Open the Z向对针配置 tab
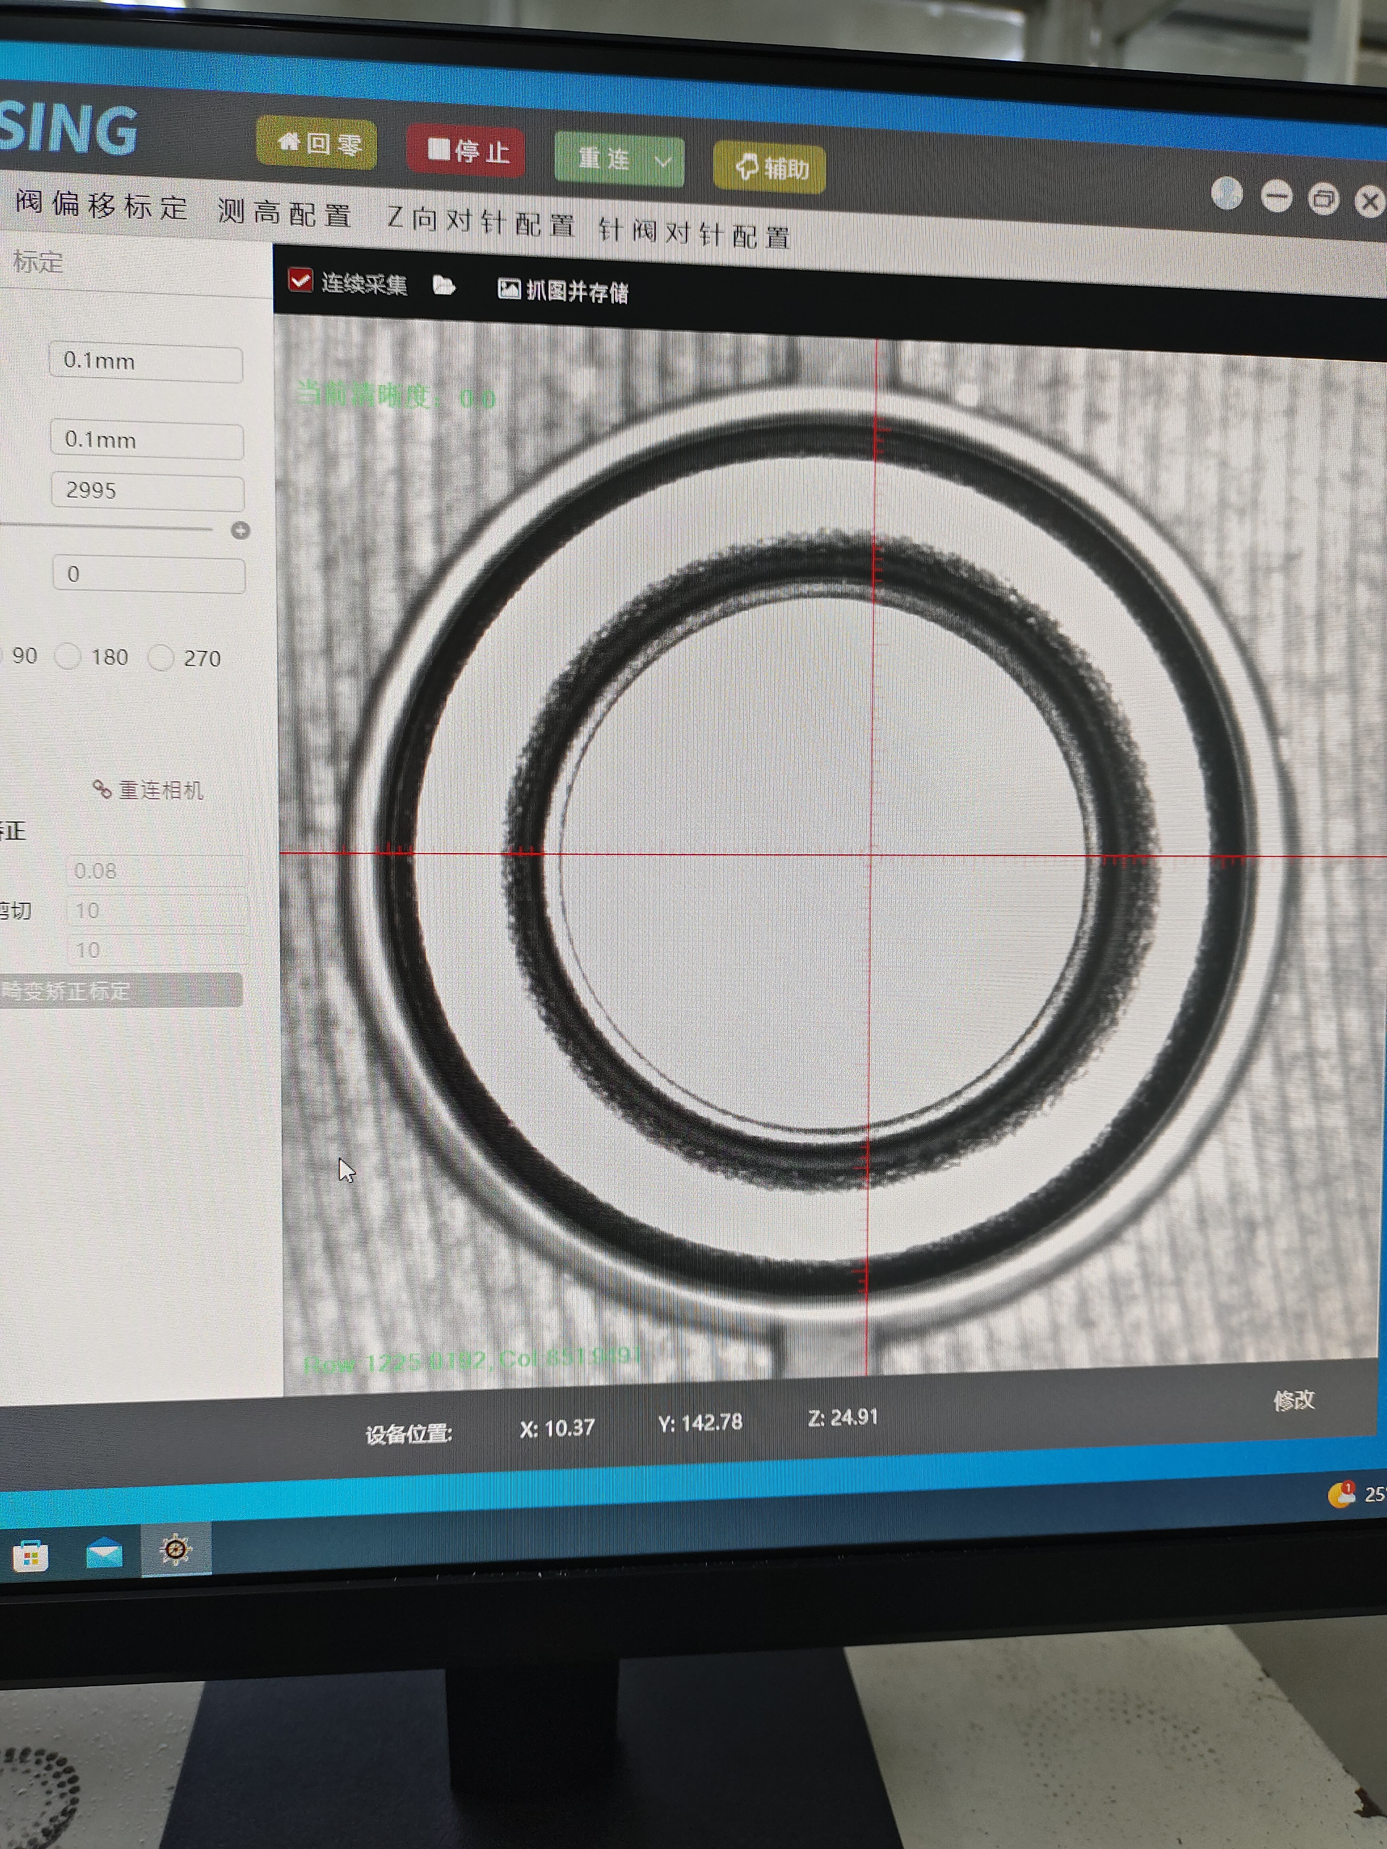Image resolution: width=1387 pixels, height=1849 pixels. (482, 221)
